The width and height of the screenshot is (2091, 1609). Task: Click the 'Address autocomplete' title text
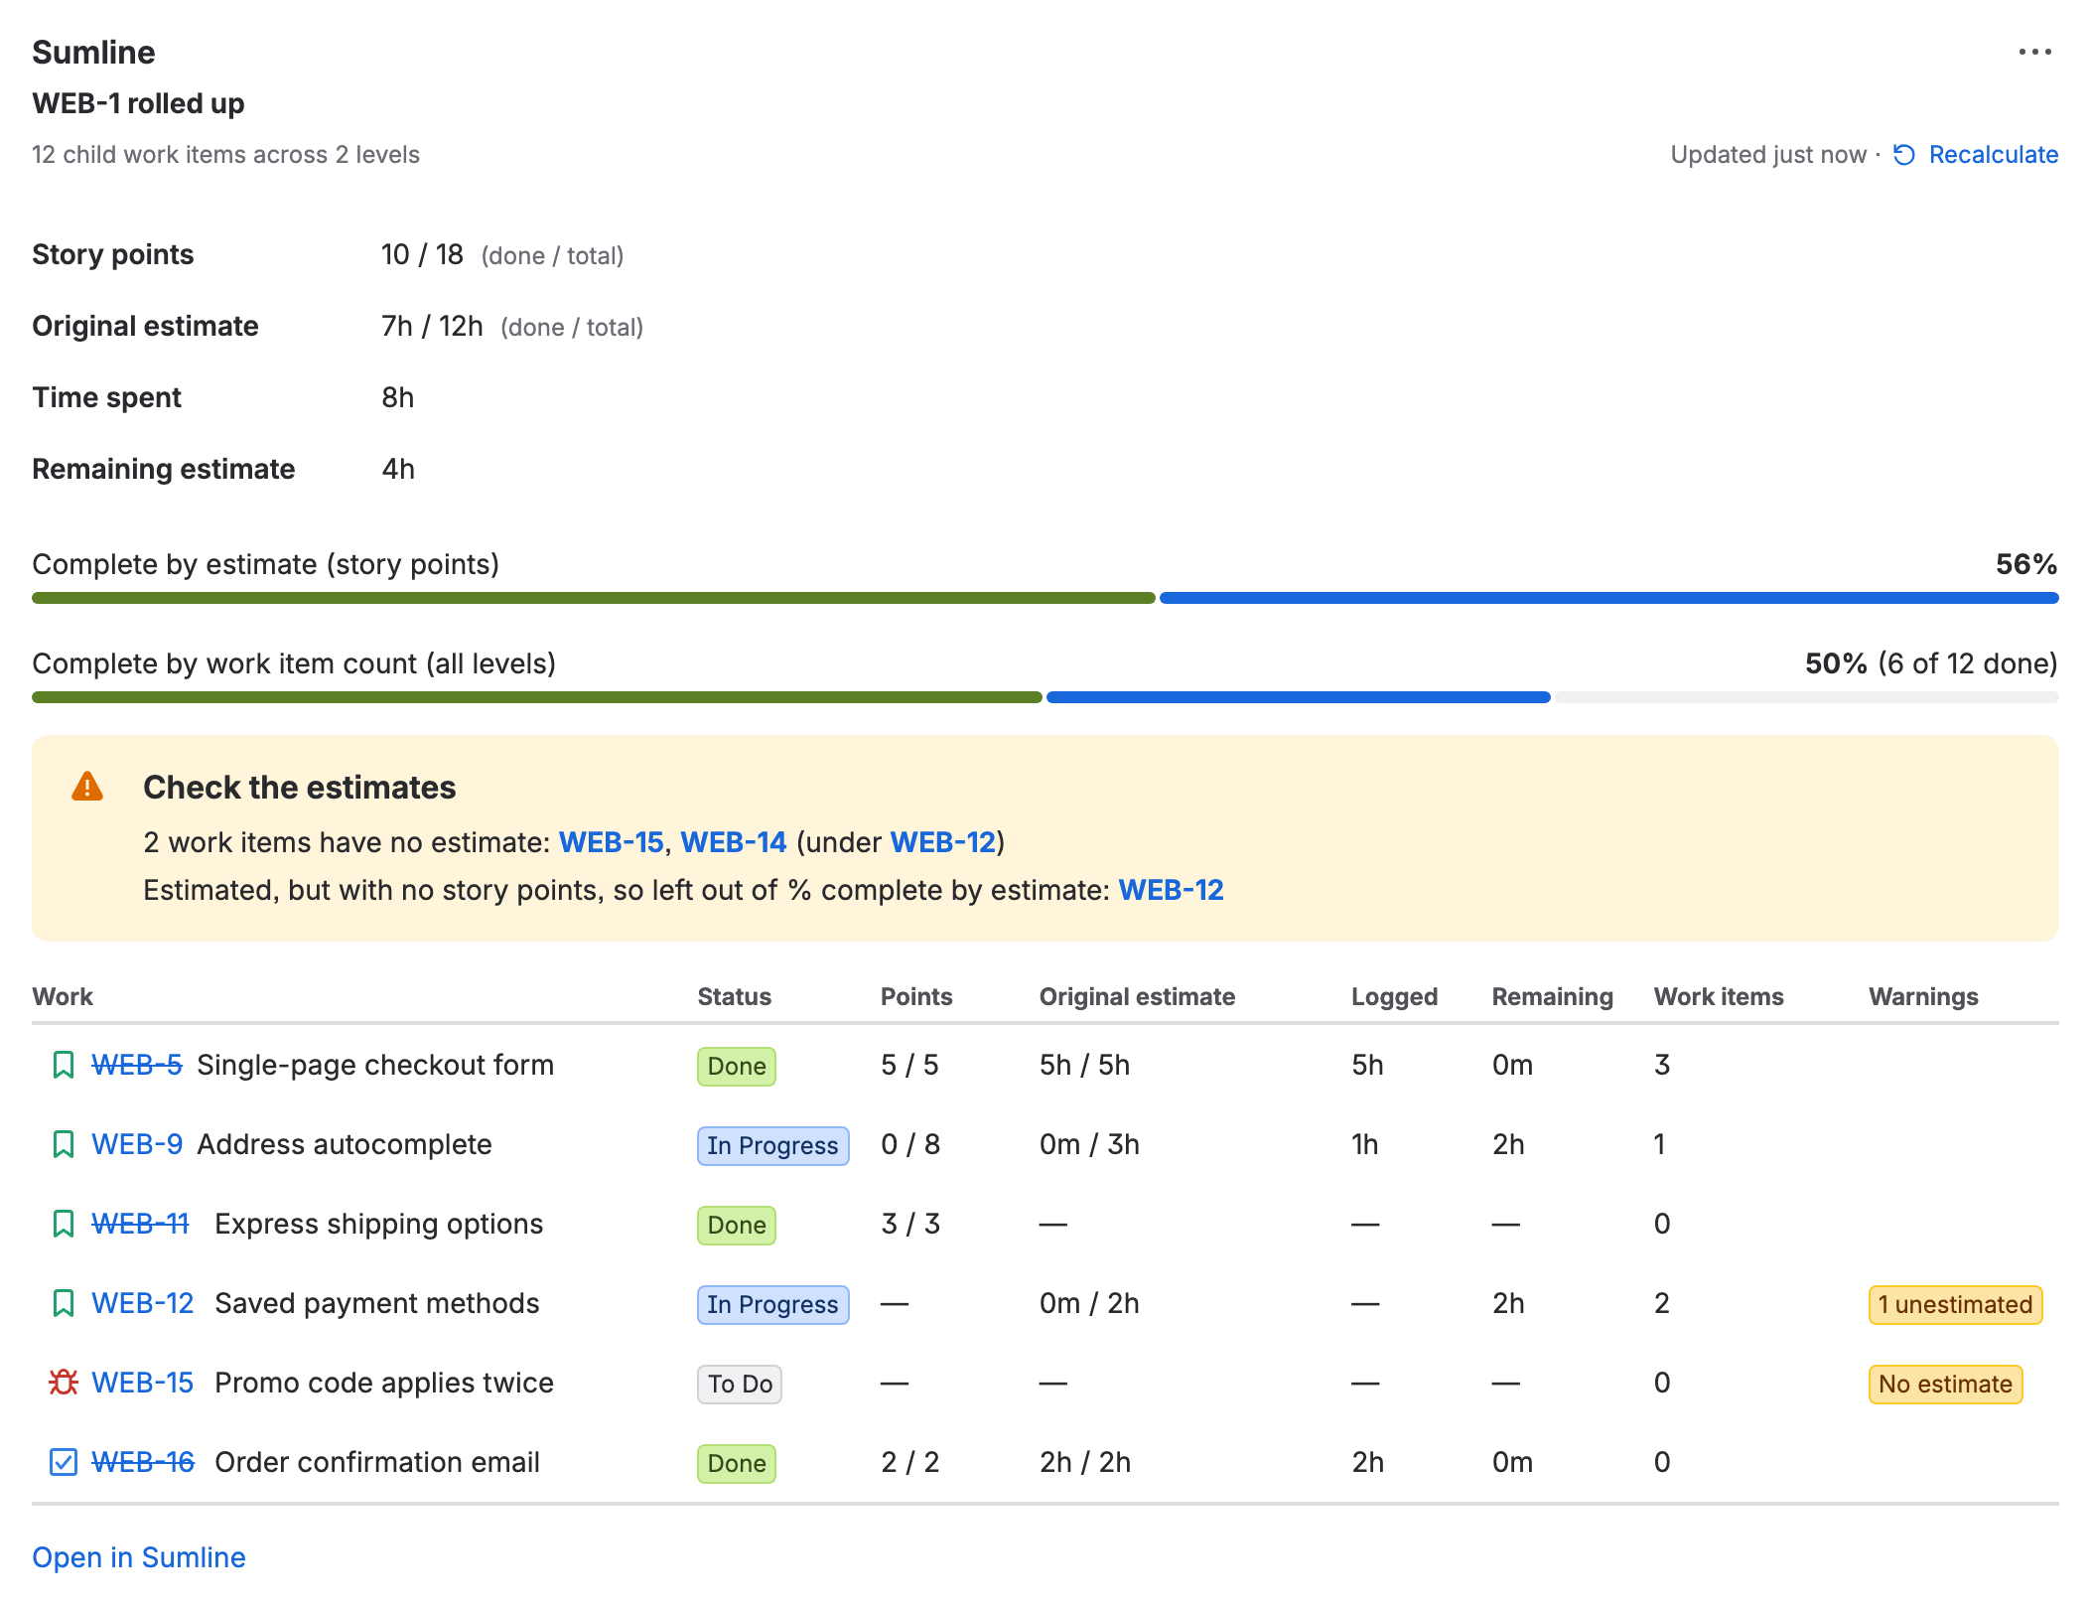click(345, 1144)
